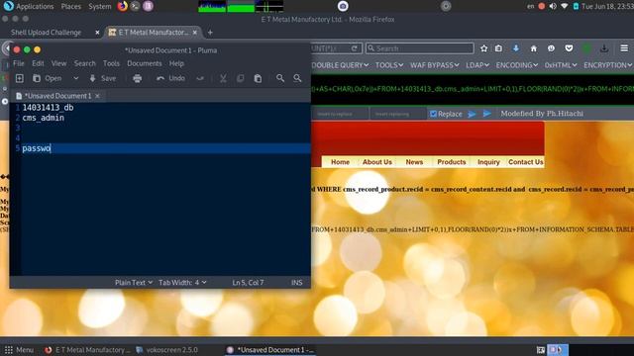The height and width of the screenshot is (356, 634).
Task: Click the Firefox reload icon
Action: coord(355,48)
